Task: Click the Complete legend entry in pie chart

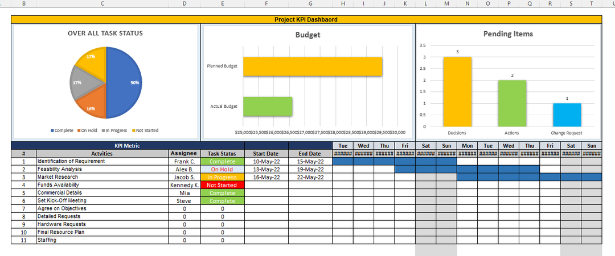Action: (x=63, y=131)
